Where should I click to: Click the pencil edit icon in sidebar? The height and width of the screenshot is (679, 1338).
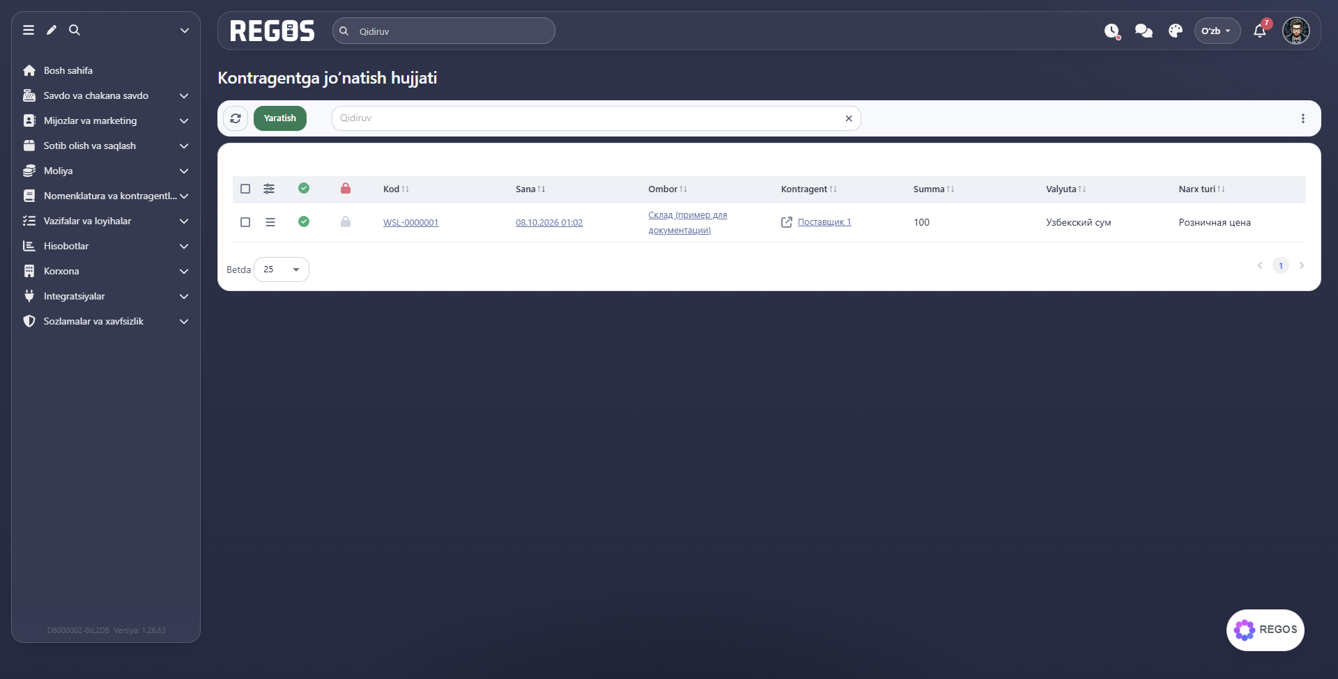pyautogui.click(x=52, y=30)
